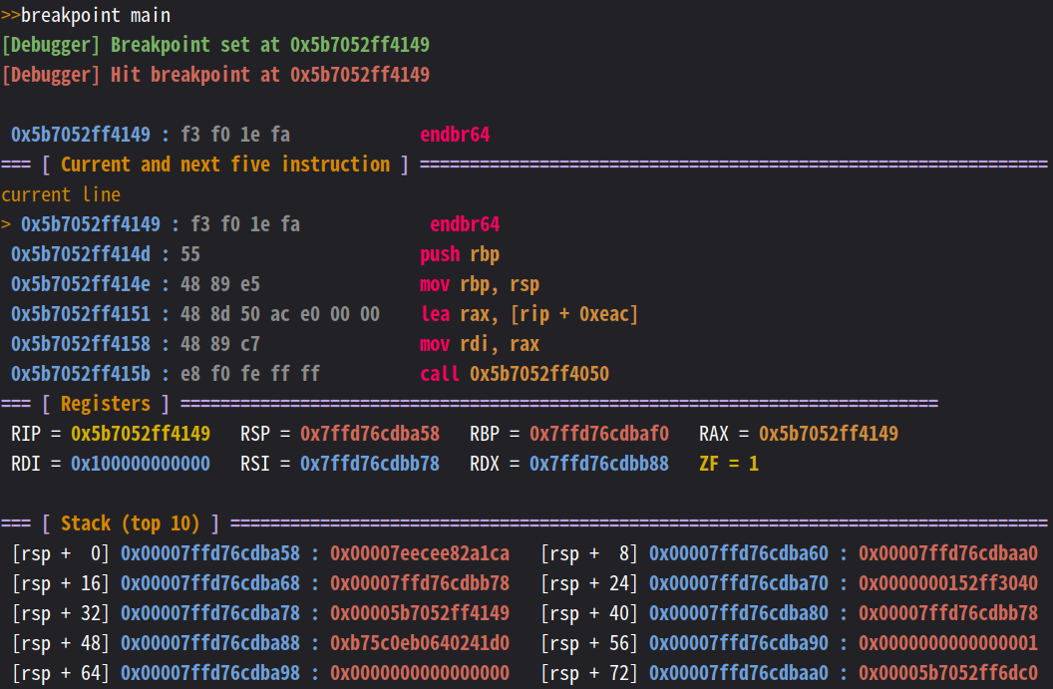Click stack address 0x00007ffd76cdba68

point(210,583)
